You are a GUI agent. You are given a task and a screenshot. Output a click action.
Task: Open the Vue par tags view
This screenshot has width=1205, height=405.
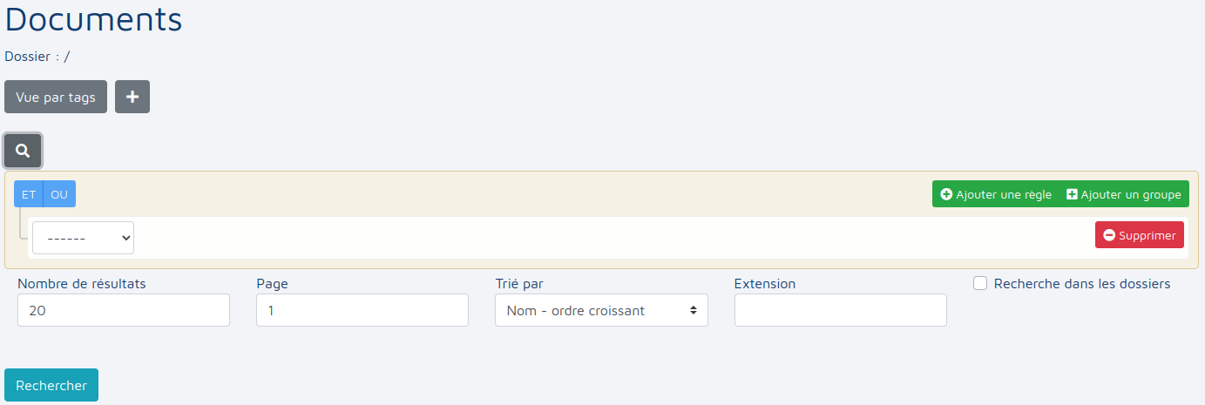pyautogui.click(x=56, y=97)
